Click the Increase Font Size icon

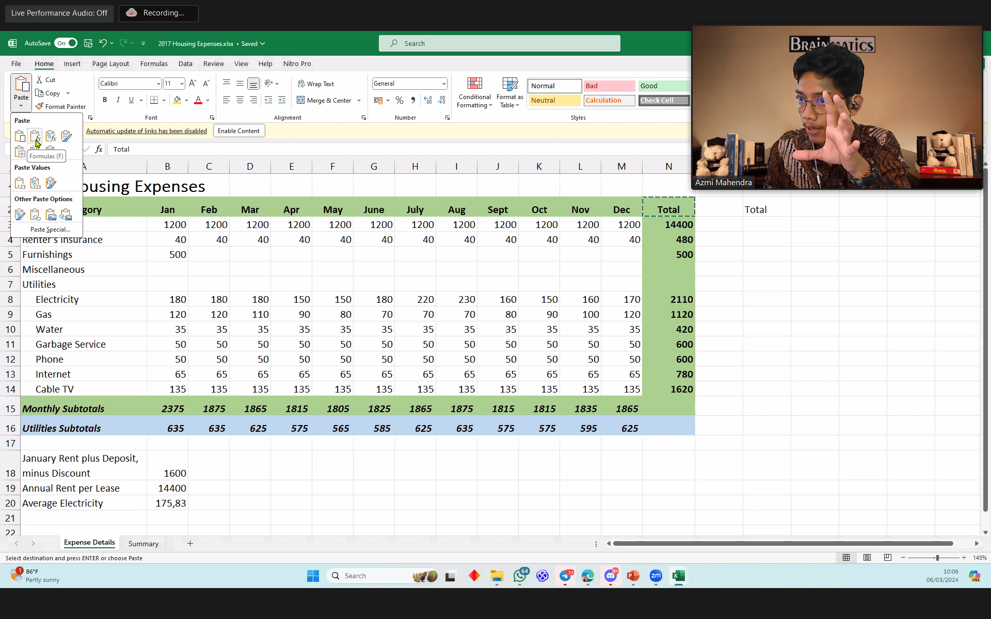pyautogui.click(x=193, y=84)
